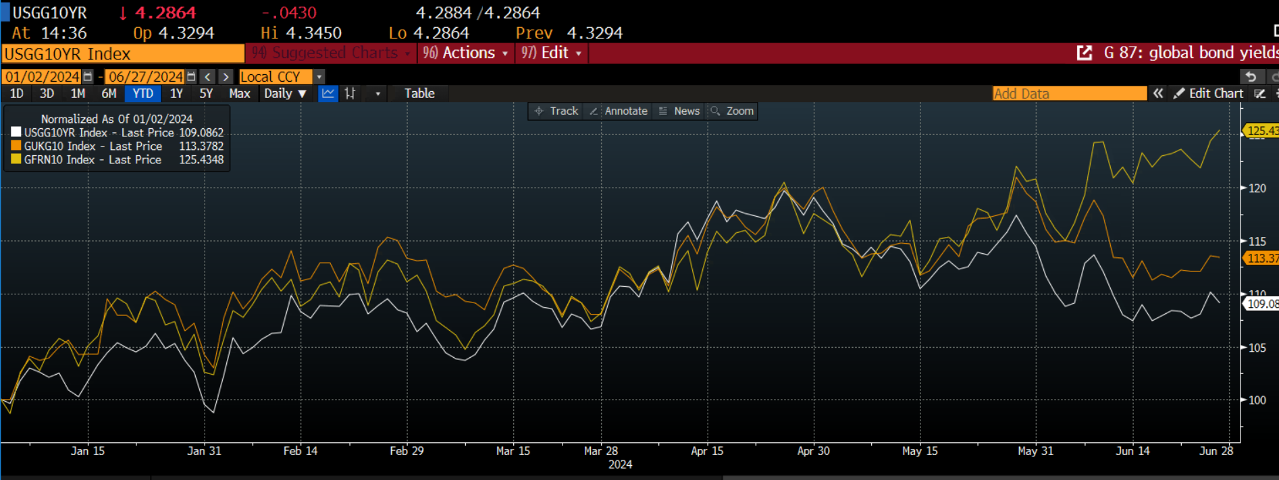Switch to the bar (OHLC) chart icon

(x=350, y=94)
